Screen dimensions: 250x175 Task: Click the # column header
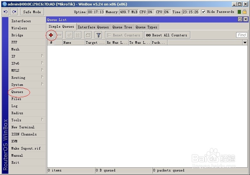point(51,42)
